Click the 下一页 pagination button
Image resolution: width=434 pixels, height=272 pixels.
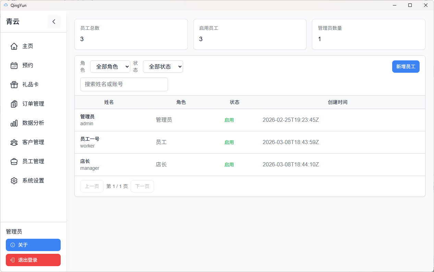coord(142,186)
